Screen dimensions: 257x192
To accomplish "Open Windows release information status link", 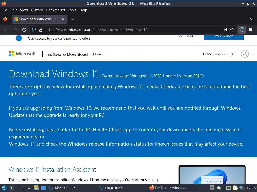I will coord(107,144).
